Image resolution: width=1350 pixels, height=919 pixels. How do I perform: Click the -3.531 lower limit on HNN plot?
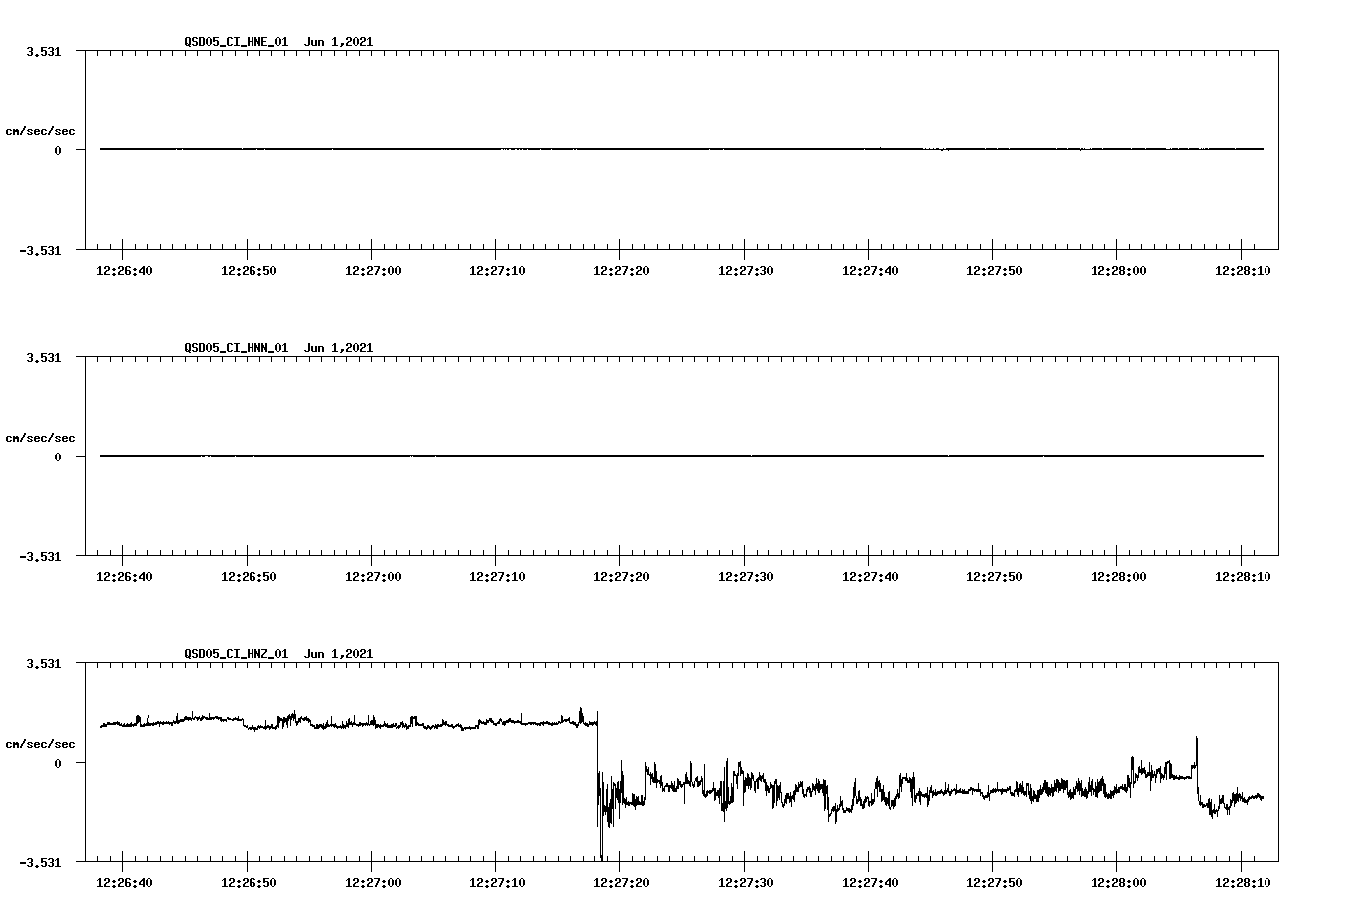click(40, 557)
